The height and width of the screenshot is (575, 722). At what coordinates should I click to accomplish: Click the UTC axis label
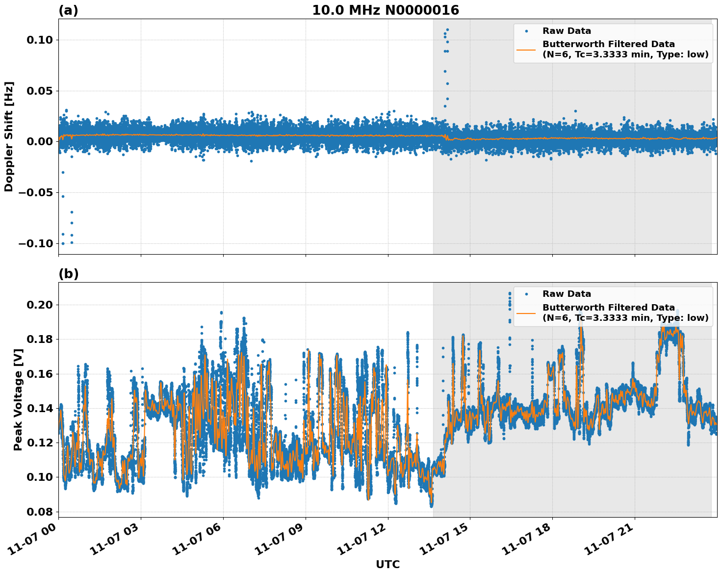click(x=387, y=565)
